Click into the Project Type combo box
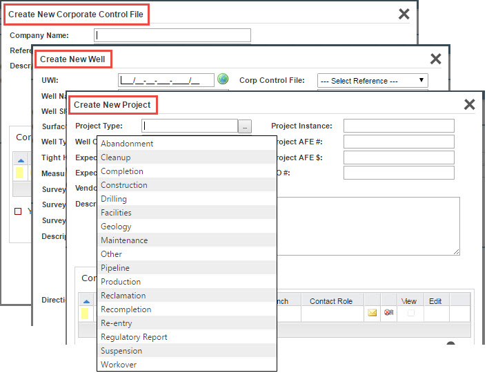 [189, 126]
